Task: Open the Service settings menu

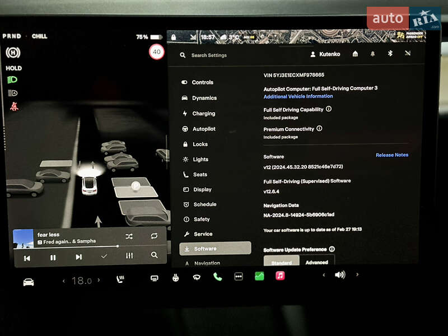Action: [198, 234]
